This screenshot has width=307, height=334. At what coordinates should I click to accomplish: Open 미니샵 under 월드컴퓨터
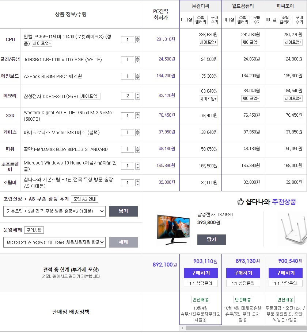(x=229, y=20)
